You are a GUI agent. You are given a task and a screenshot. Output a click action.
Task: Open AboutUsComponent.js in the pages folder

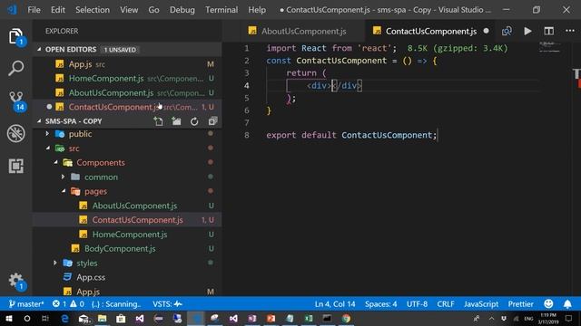click(127, 206)
